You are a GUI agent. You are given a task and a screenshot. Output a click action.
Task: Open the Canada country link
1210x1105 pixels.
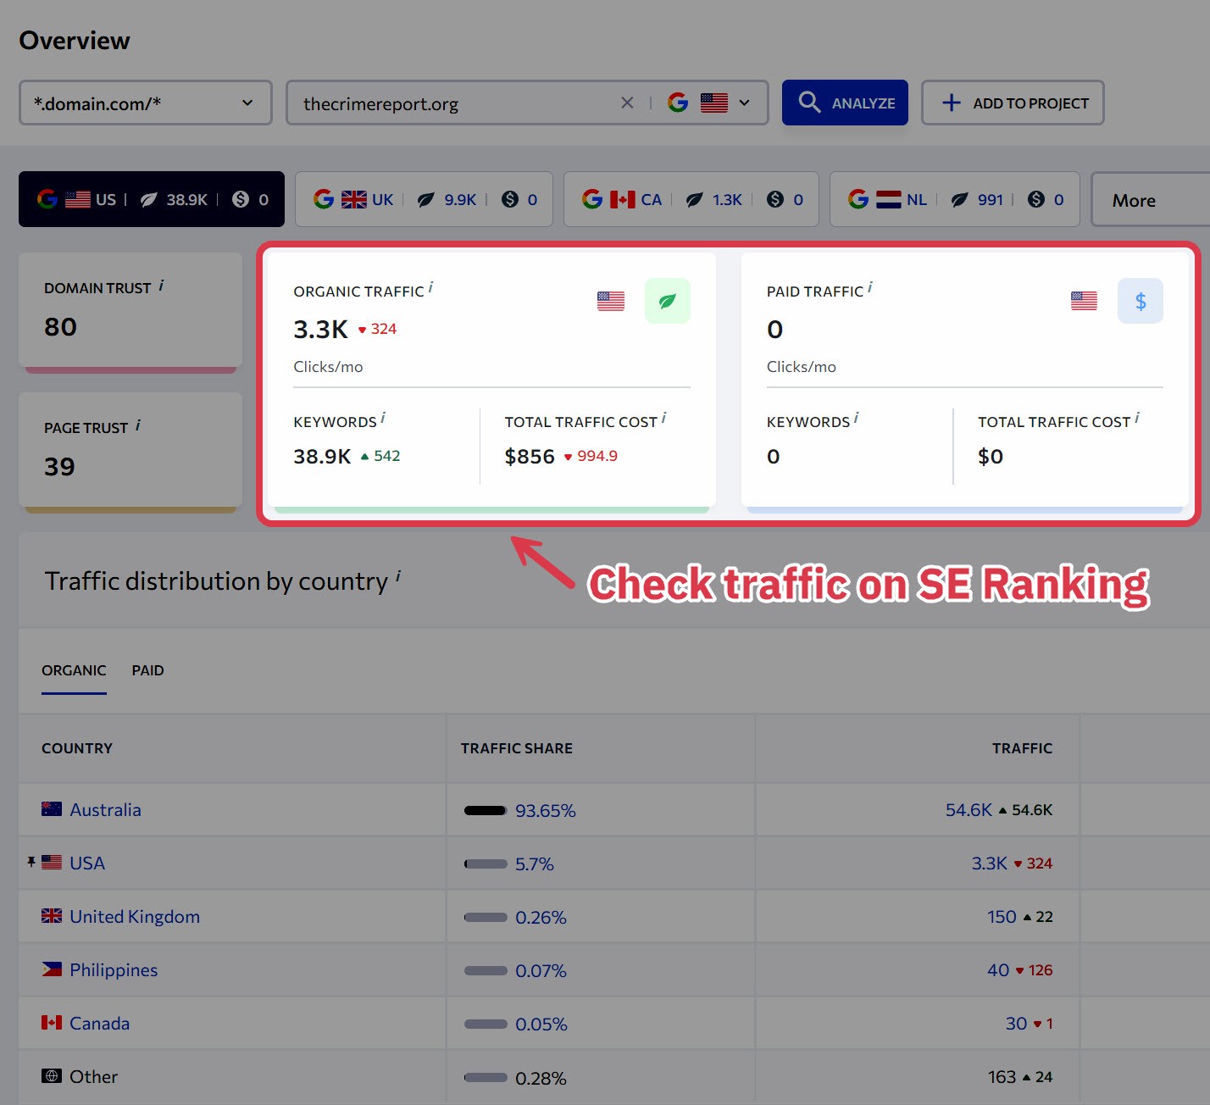tap(99, 1024)
